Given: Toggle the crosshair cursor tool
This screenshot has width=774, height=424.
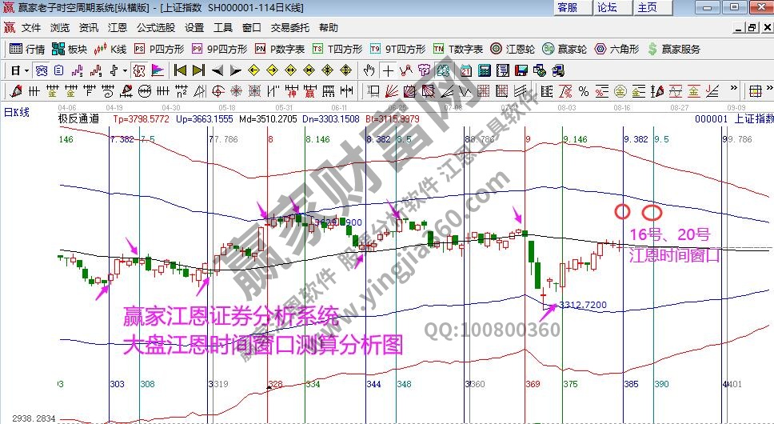Looking at the screenshot, I should coord(388,70).
